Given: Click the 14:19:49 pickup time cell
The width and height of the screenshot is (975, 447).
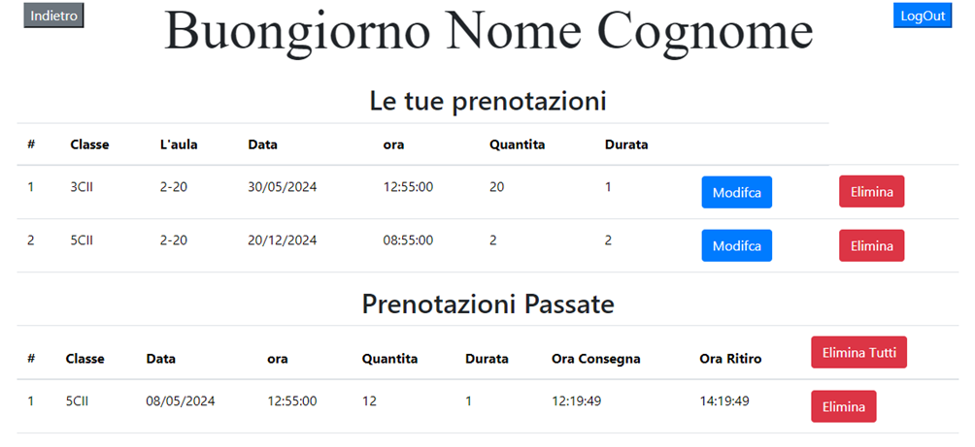Looking at the screenshot, I should [x=723, y=400].
